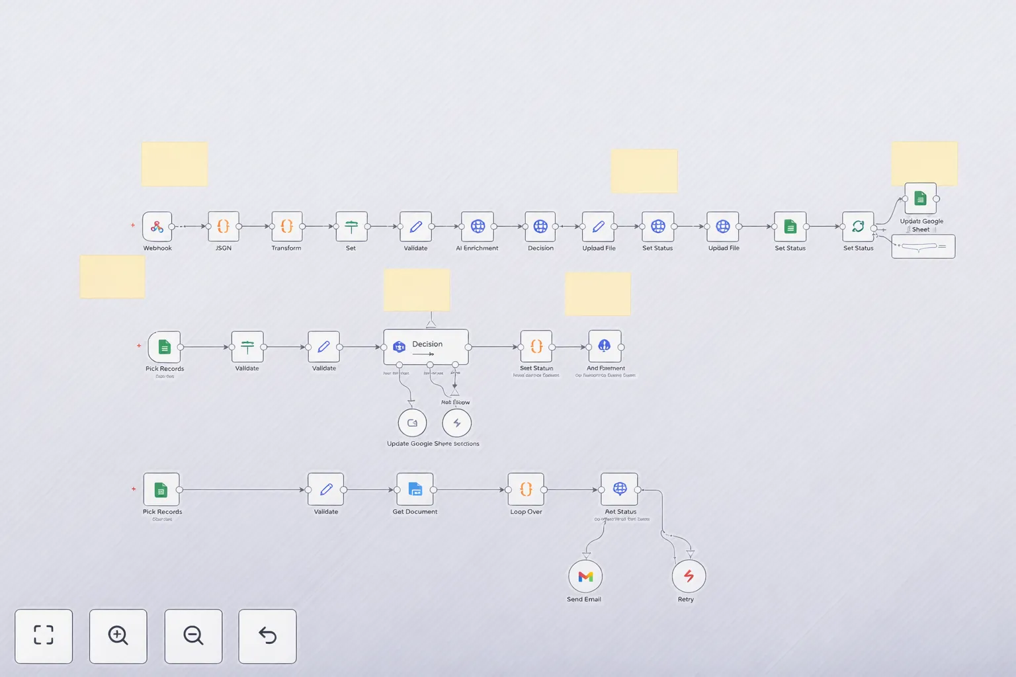
Task: Open the AI Enrichment node
Action: [x=478, y=226]
